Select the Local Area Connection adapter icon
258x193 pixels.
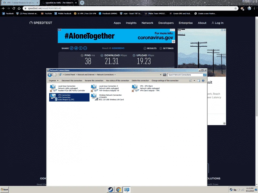coord(53,88)
